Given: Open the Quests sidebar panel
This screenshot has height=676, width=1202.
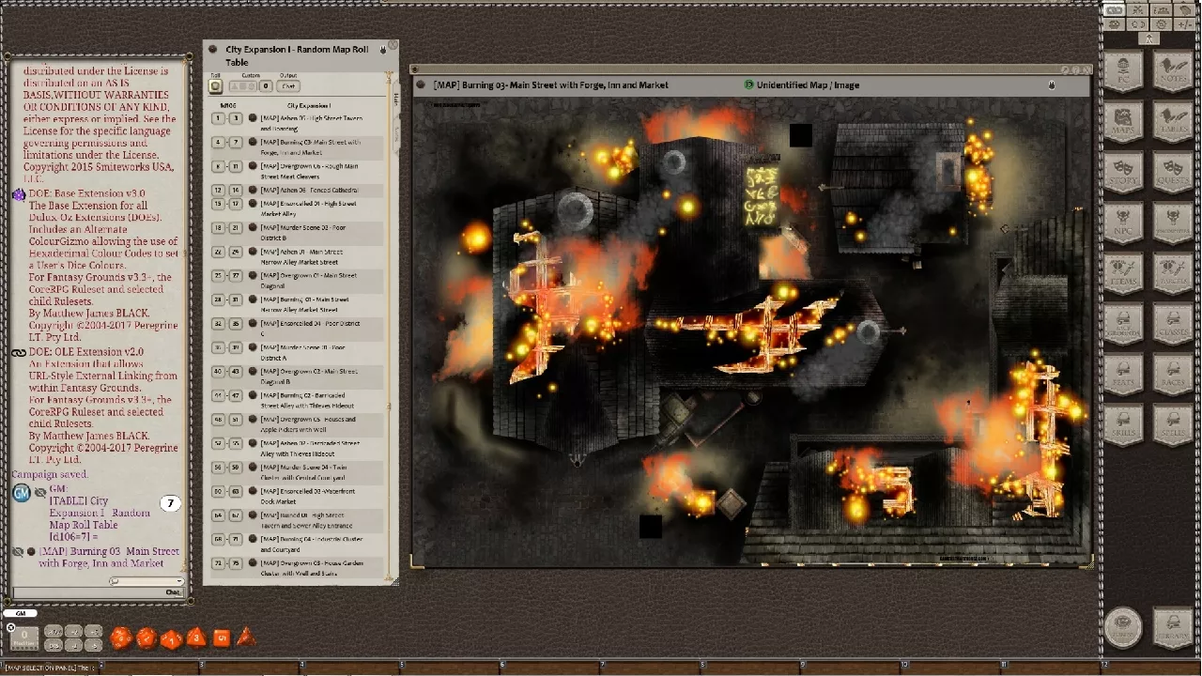Looking at the screenshot, I should click(1172, 173).
